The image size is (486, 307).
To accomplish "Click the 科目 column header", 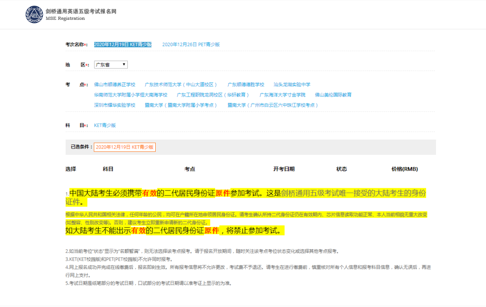I will click(108, 169).
